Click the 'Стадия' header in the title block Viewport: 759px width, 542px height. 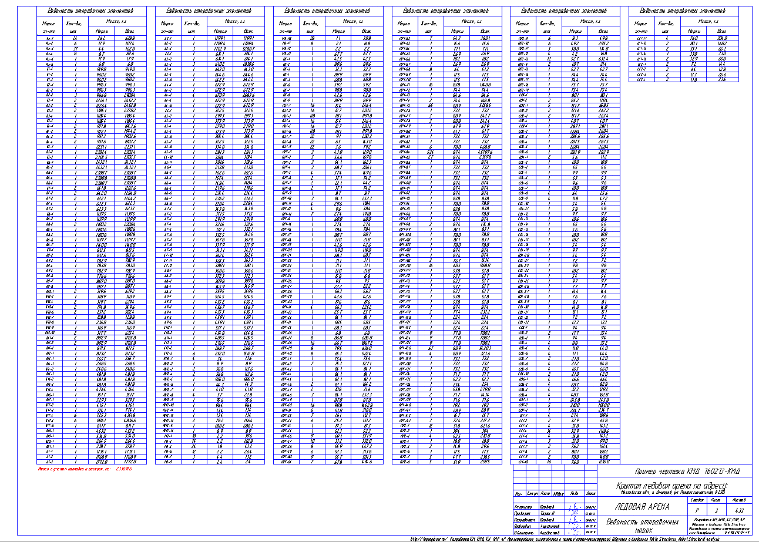pyautogui.click(x=698, y=500)
